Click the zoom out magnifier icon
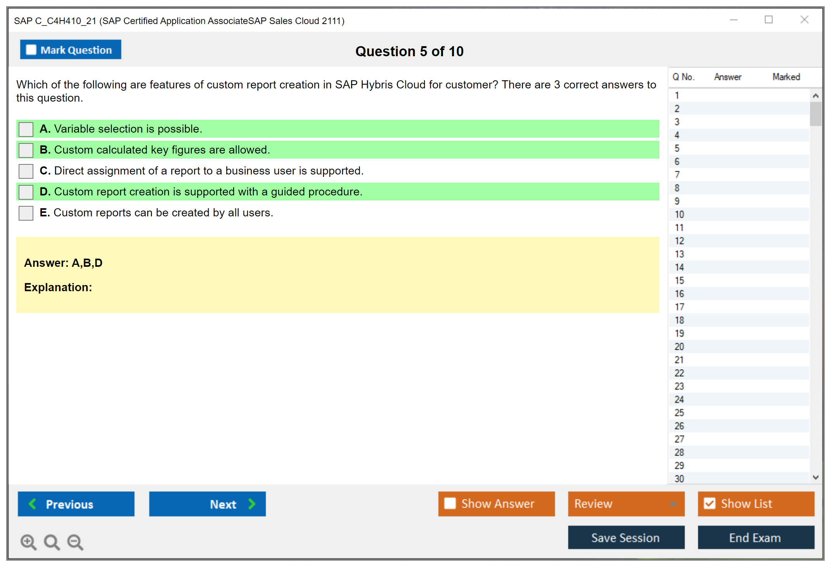 coord(75,542)
